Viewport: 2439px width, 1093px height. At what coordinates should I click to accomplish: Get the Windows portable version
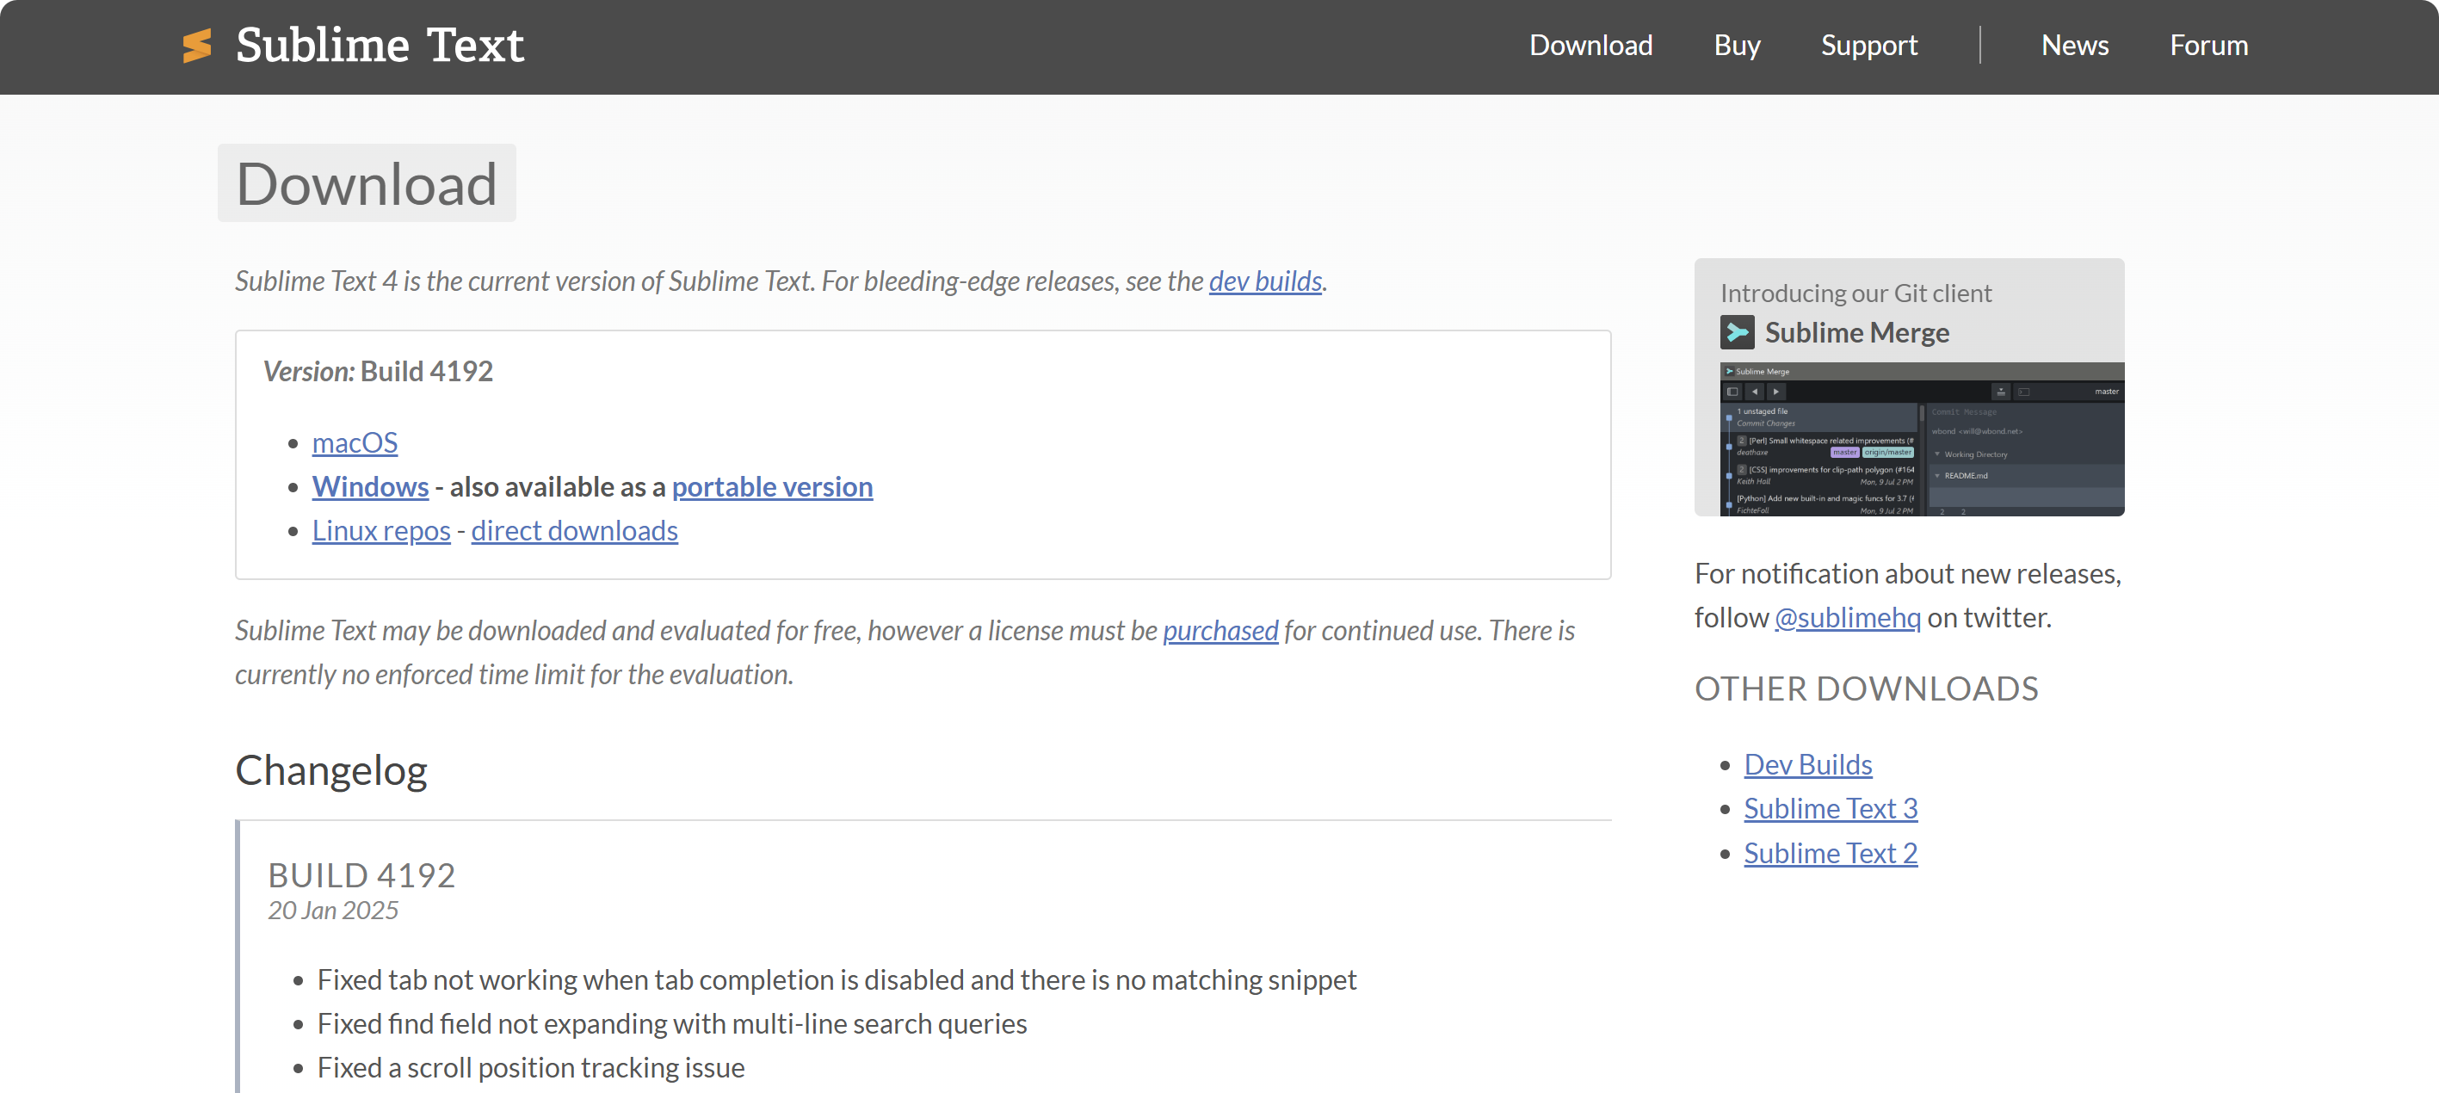click(x=772, y=487)
